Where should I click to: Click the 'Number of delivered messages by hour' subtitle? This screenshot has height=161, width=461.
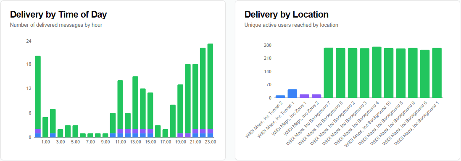coord(56,25)
